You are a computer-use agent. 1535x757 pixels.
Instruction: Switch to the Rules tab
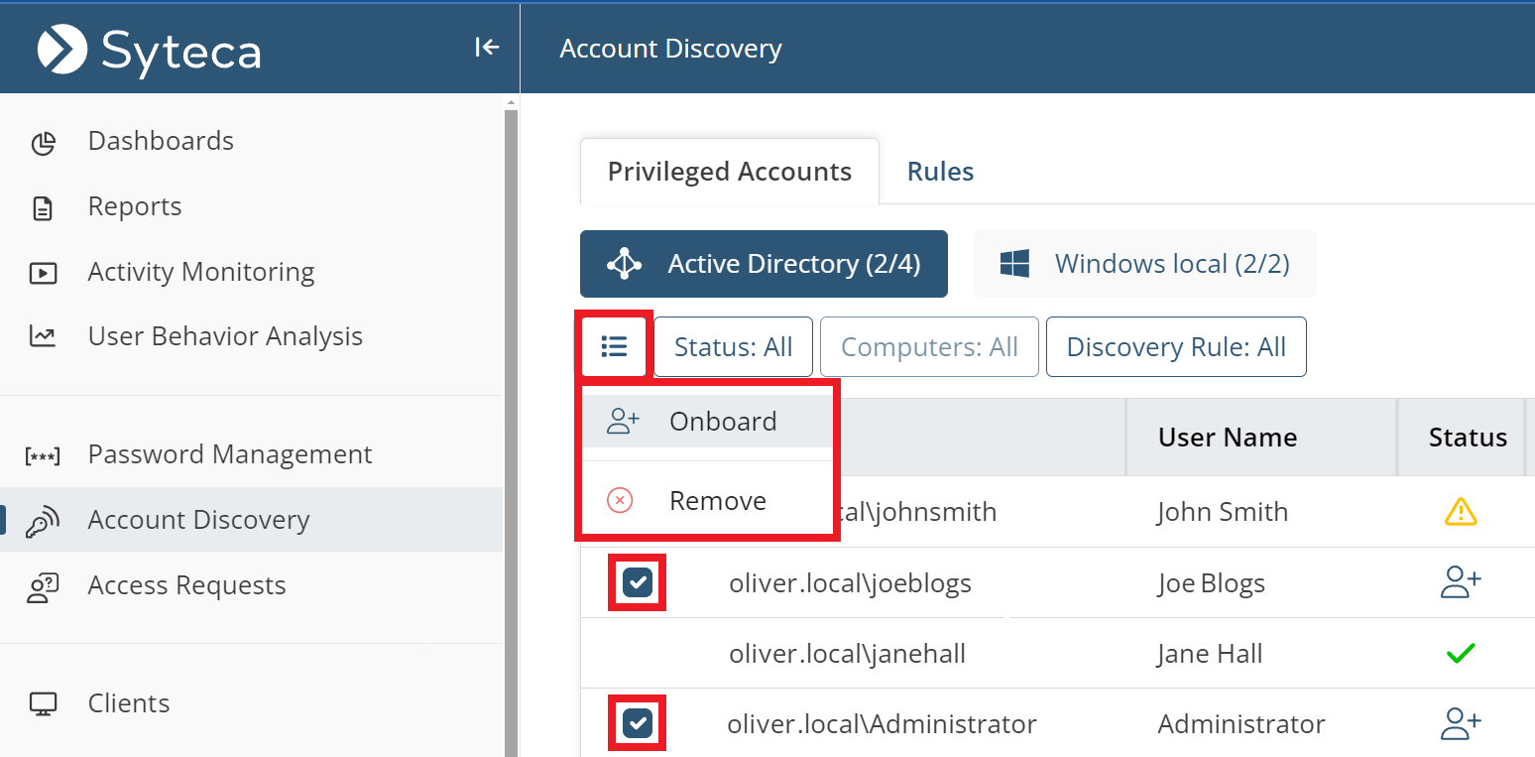tap(940, 172)
